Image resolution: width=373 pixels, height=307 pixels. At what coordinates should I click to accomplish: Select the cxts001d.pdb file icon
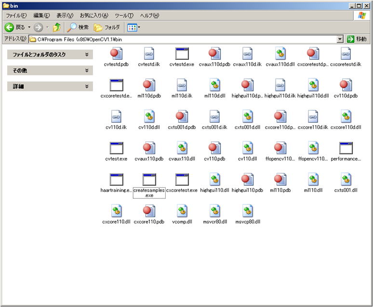click(x=182, y=116)
